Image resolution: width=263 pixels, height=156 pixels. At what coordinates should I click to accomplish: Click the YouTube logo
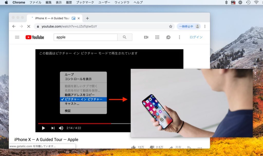[x=34, y=37]
